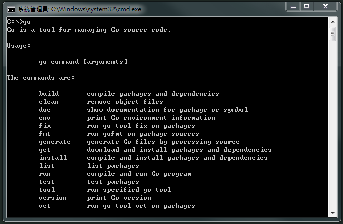The image size is (343, 224).
Task: Click the 'version' command name
Action: (53, 198)
